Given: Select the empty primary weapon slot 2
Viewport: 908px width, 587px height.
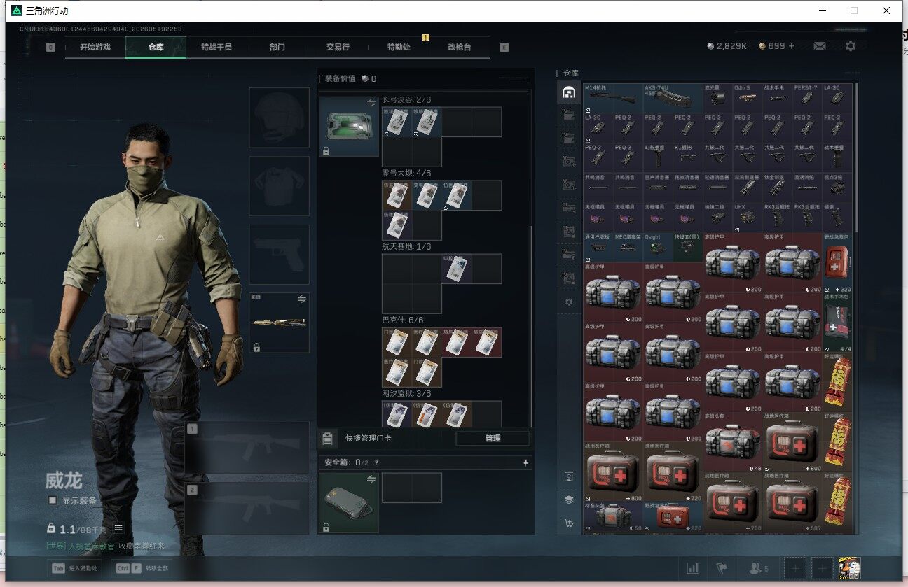Looking at the screenshot, I should coord(247,509).
